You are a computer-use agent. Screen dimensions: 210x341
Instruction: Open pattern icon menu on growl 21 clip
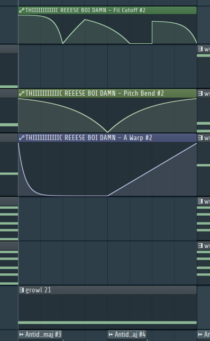coord(21,290)
